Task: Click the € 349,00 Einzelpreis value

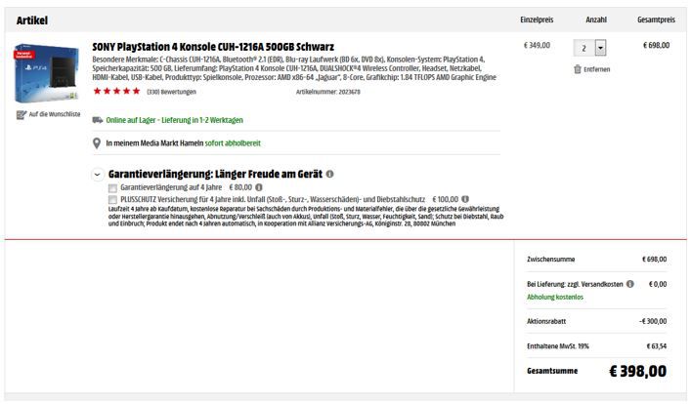Action: tap(537, 45)
